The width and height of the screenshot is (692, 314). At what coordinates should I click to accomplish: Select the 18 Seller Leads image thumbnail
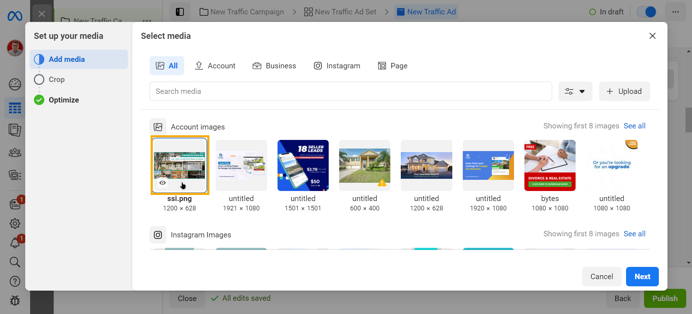tap(303, 165)
